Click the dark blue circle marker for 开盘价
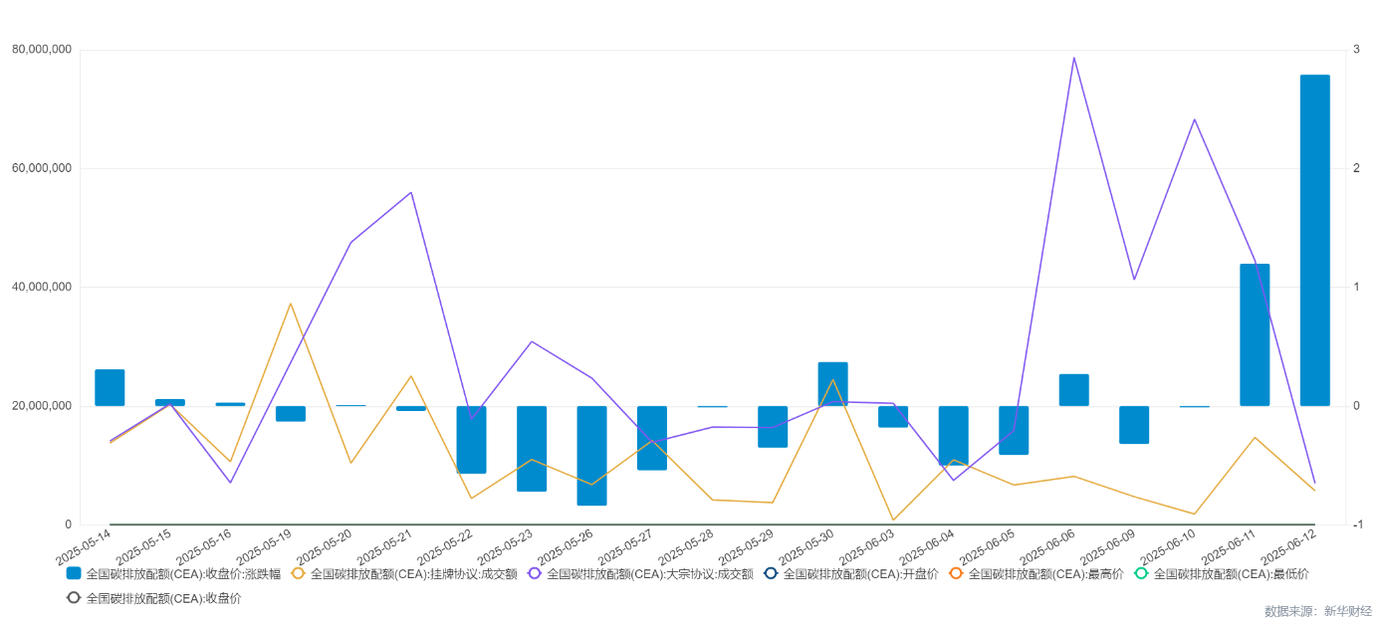The height and width of the screenshot is (620, 1375). point(771,573)
